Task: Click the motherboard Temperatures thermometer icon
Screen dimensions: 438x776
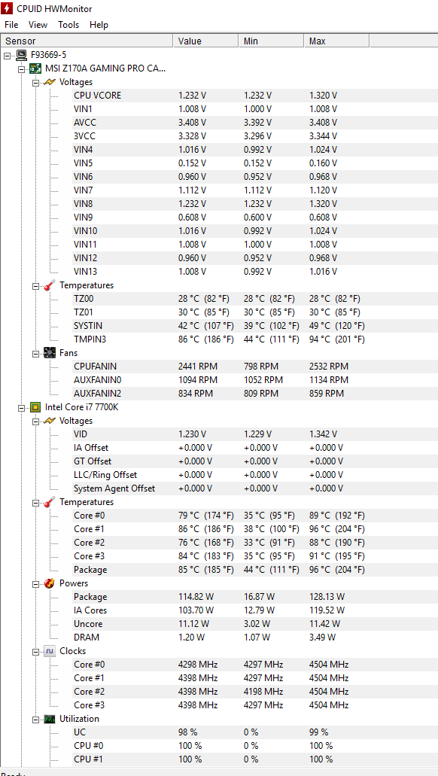Action: [x=49, y=285]
